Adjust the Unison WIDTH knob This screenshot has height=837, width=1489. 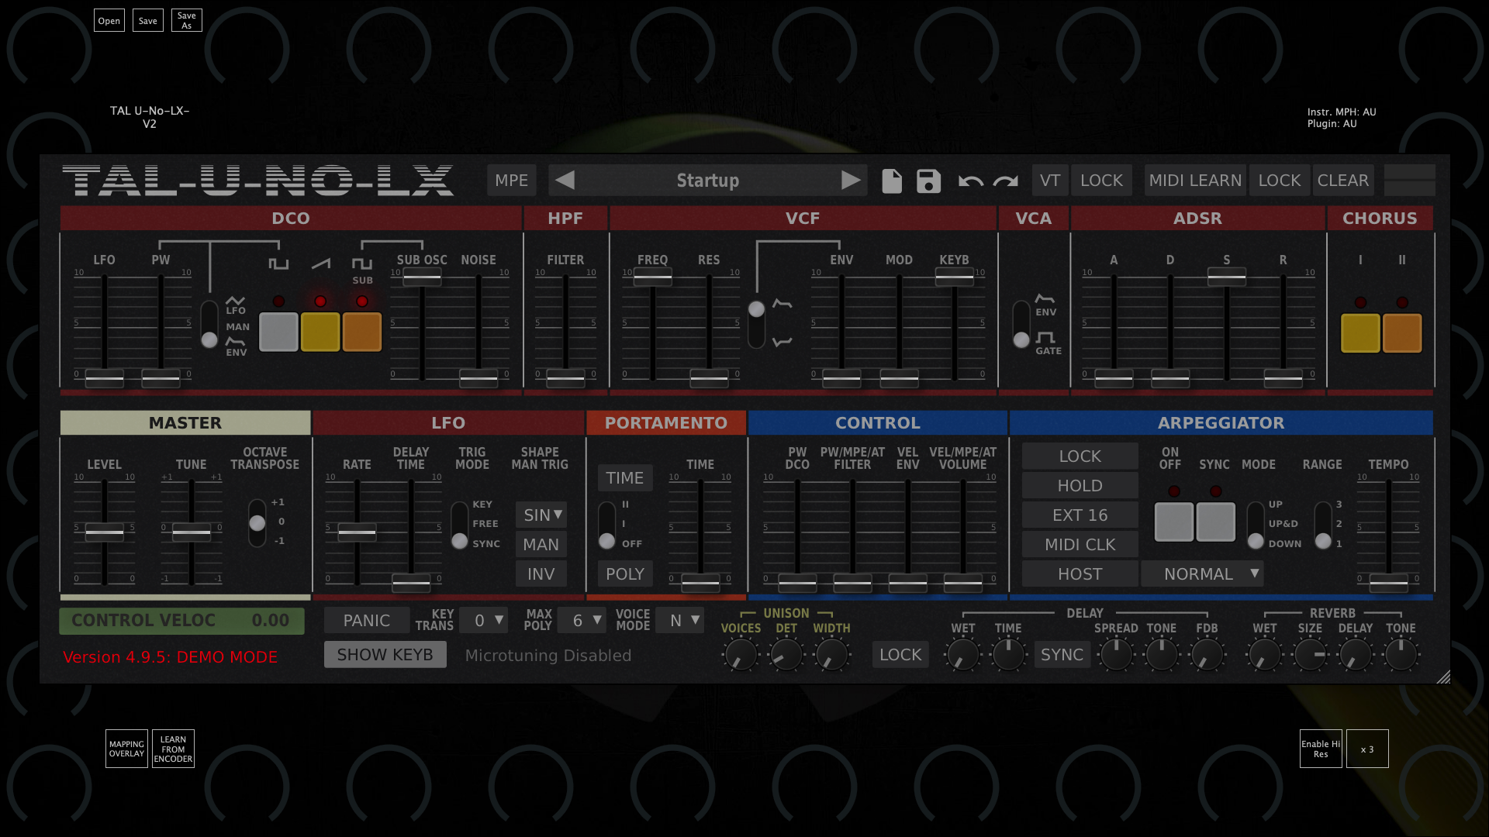[x=831, y=656]
